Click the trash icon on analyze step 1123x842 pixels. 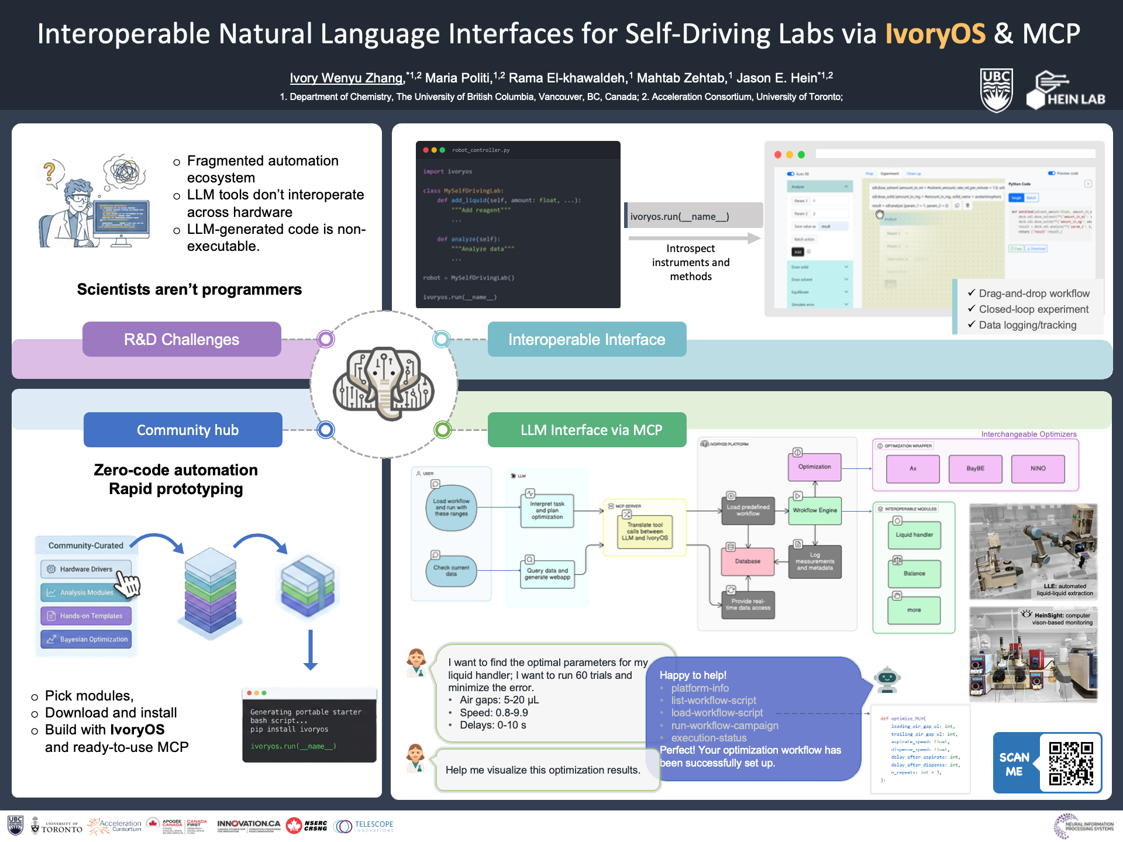pyautogui.click(x=967, y=205)
